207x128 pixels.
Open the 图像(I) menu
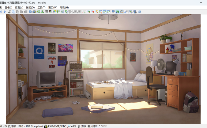(x=9, y=8)
